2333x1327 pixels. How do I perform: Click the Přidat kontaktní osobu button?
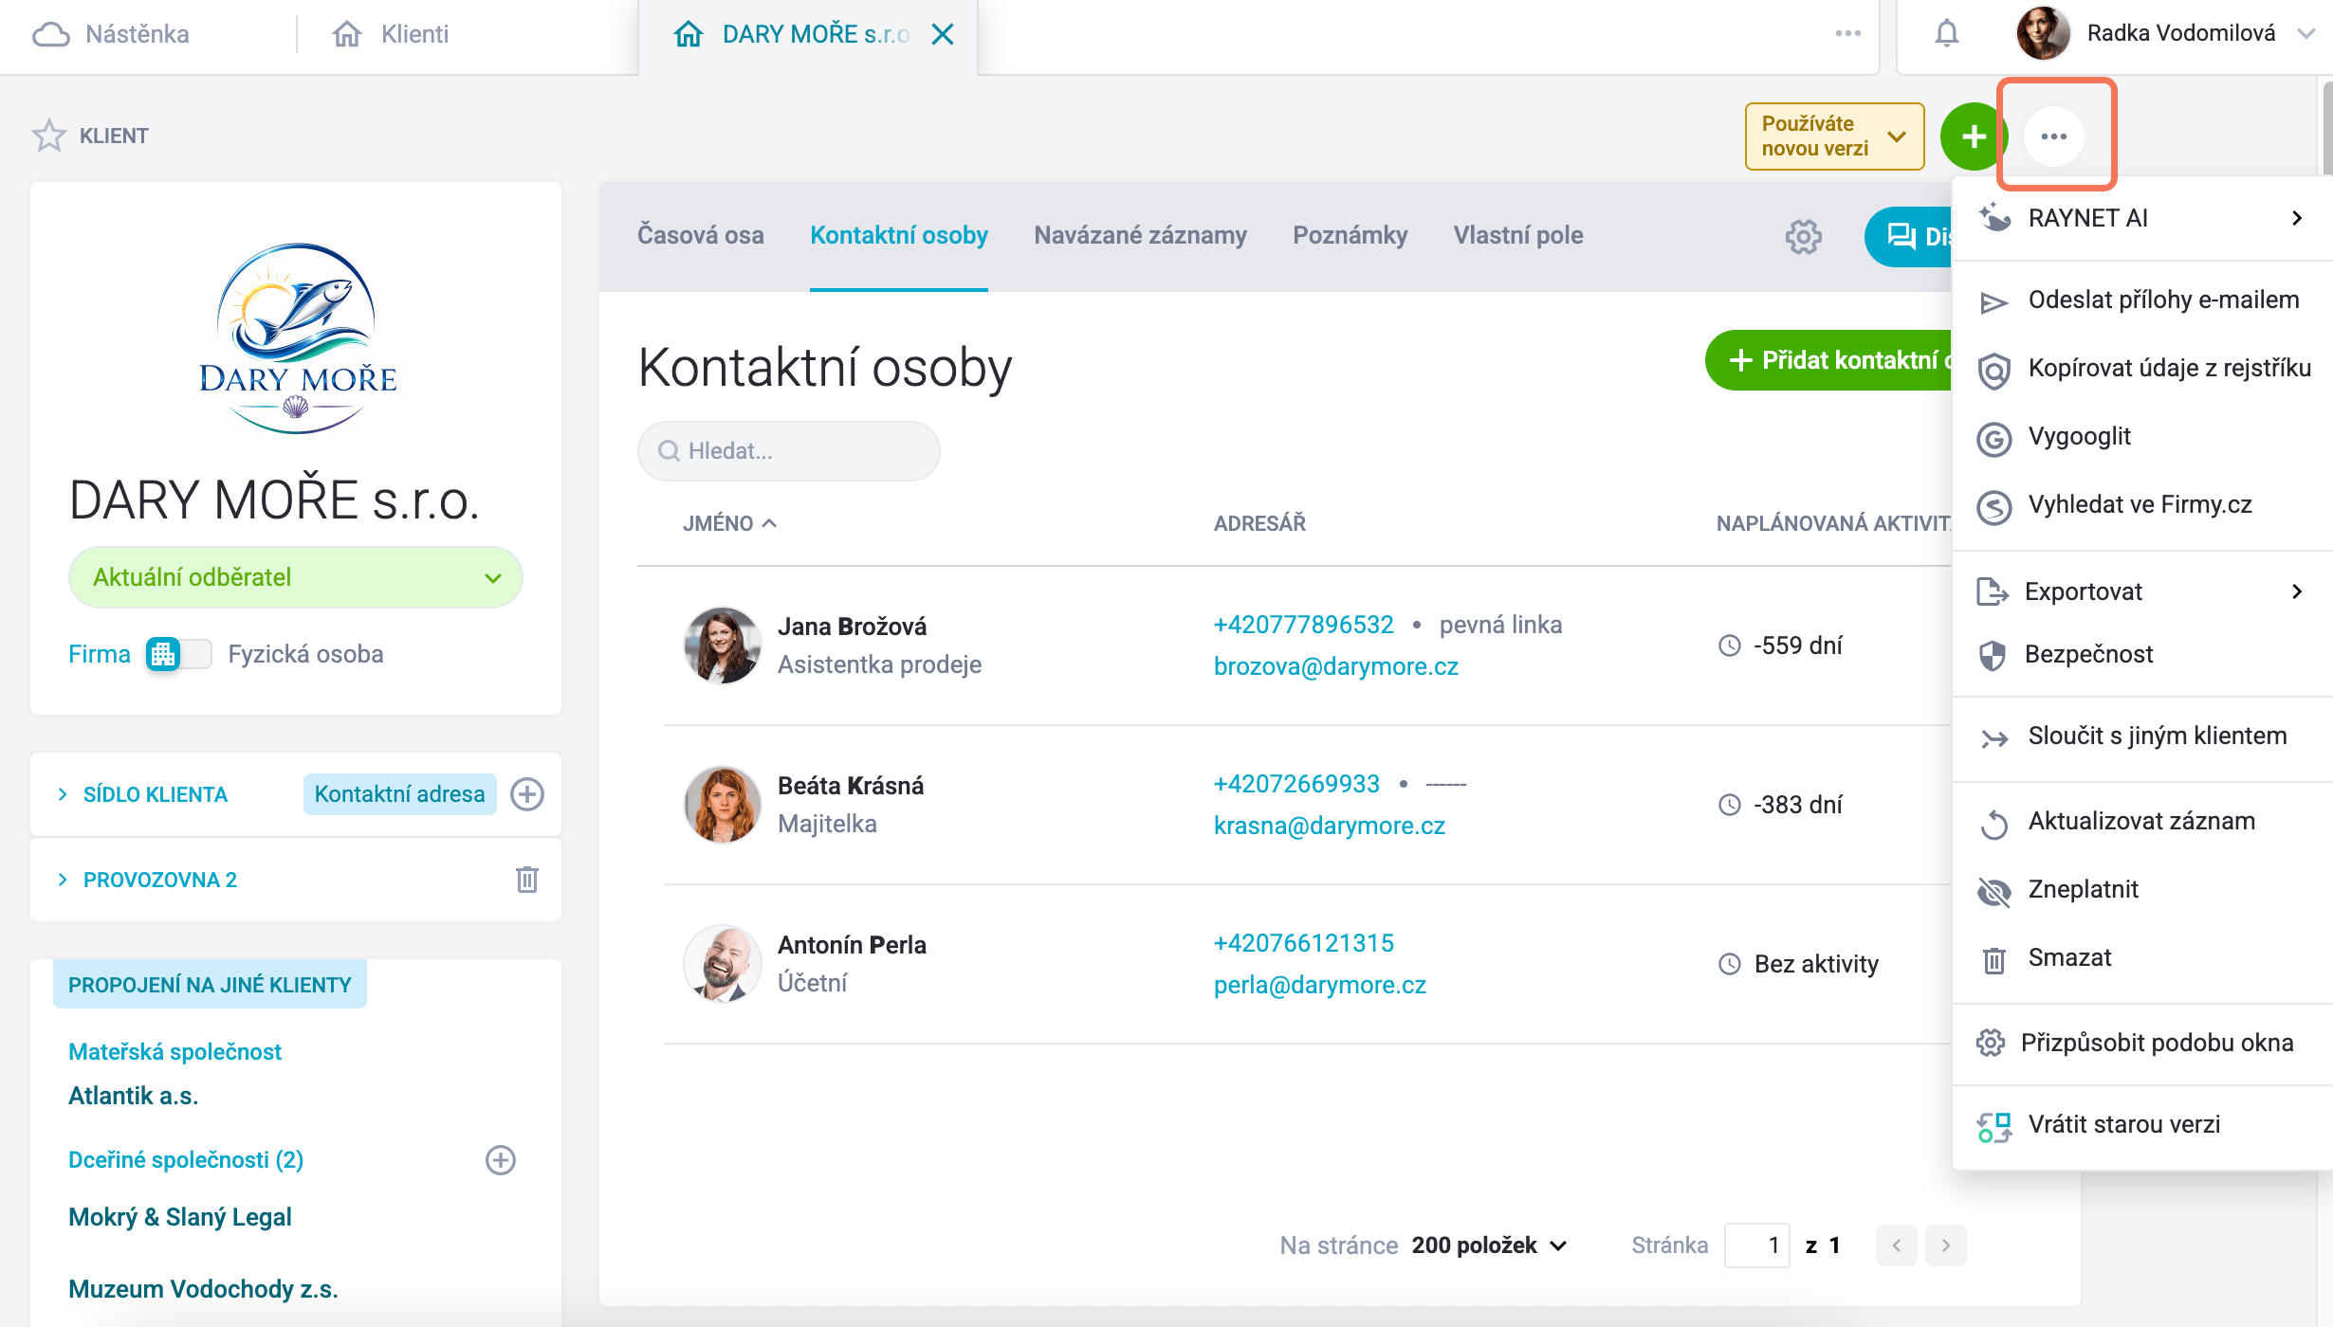click(x=1828, y=360)
